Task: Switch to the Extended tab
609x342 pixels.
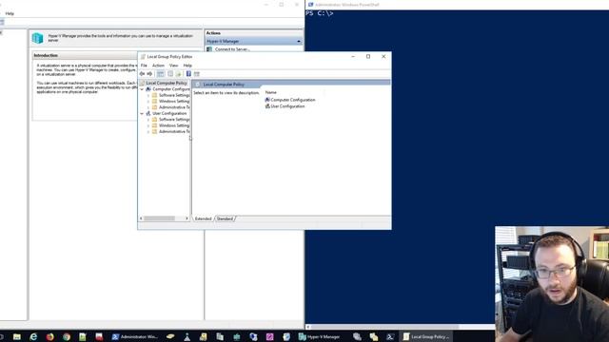Action: 203,218
